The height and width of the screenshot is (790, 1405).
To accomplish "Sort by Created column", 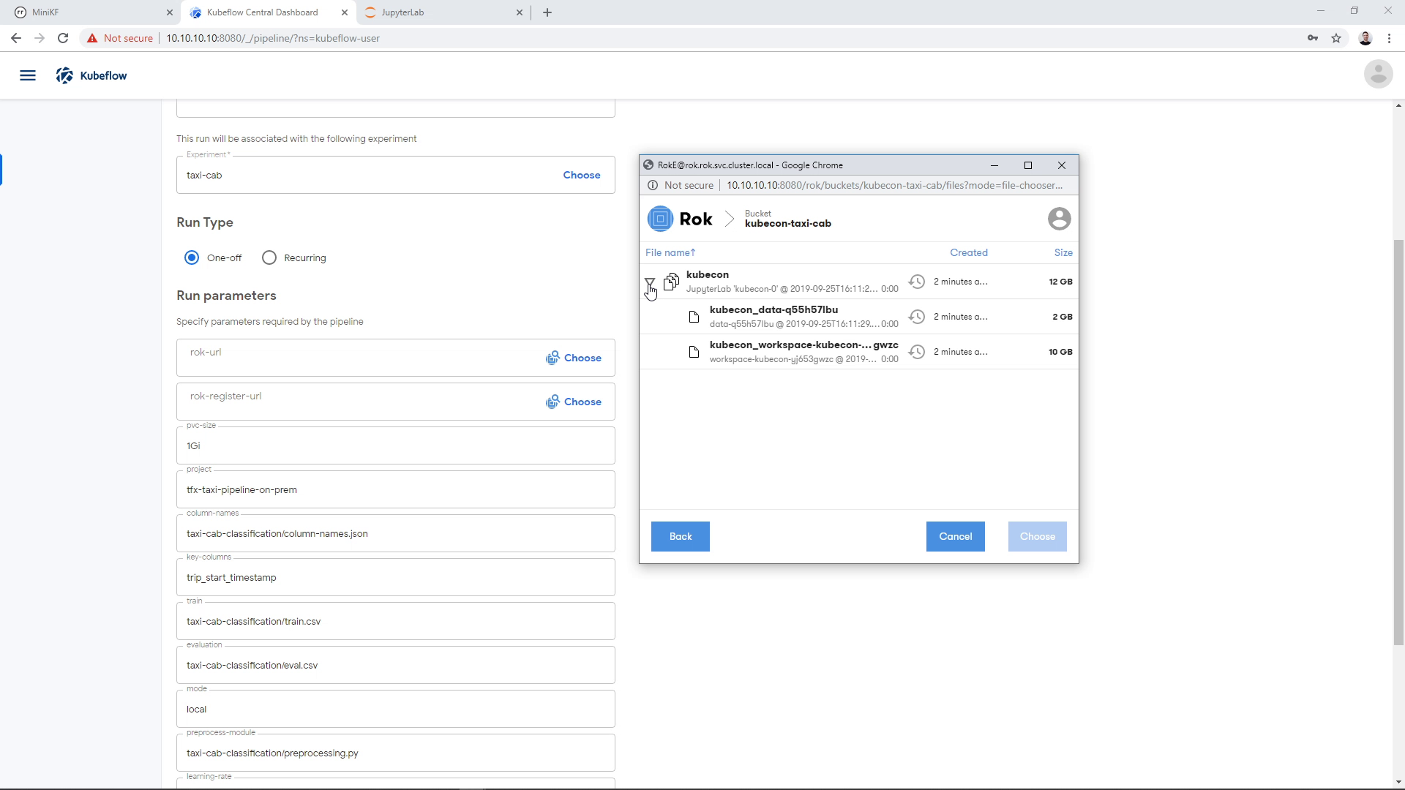I will click(969, 252).
